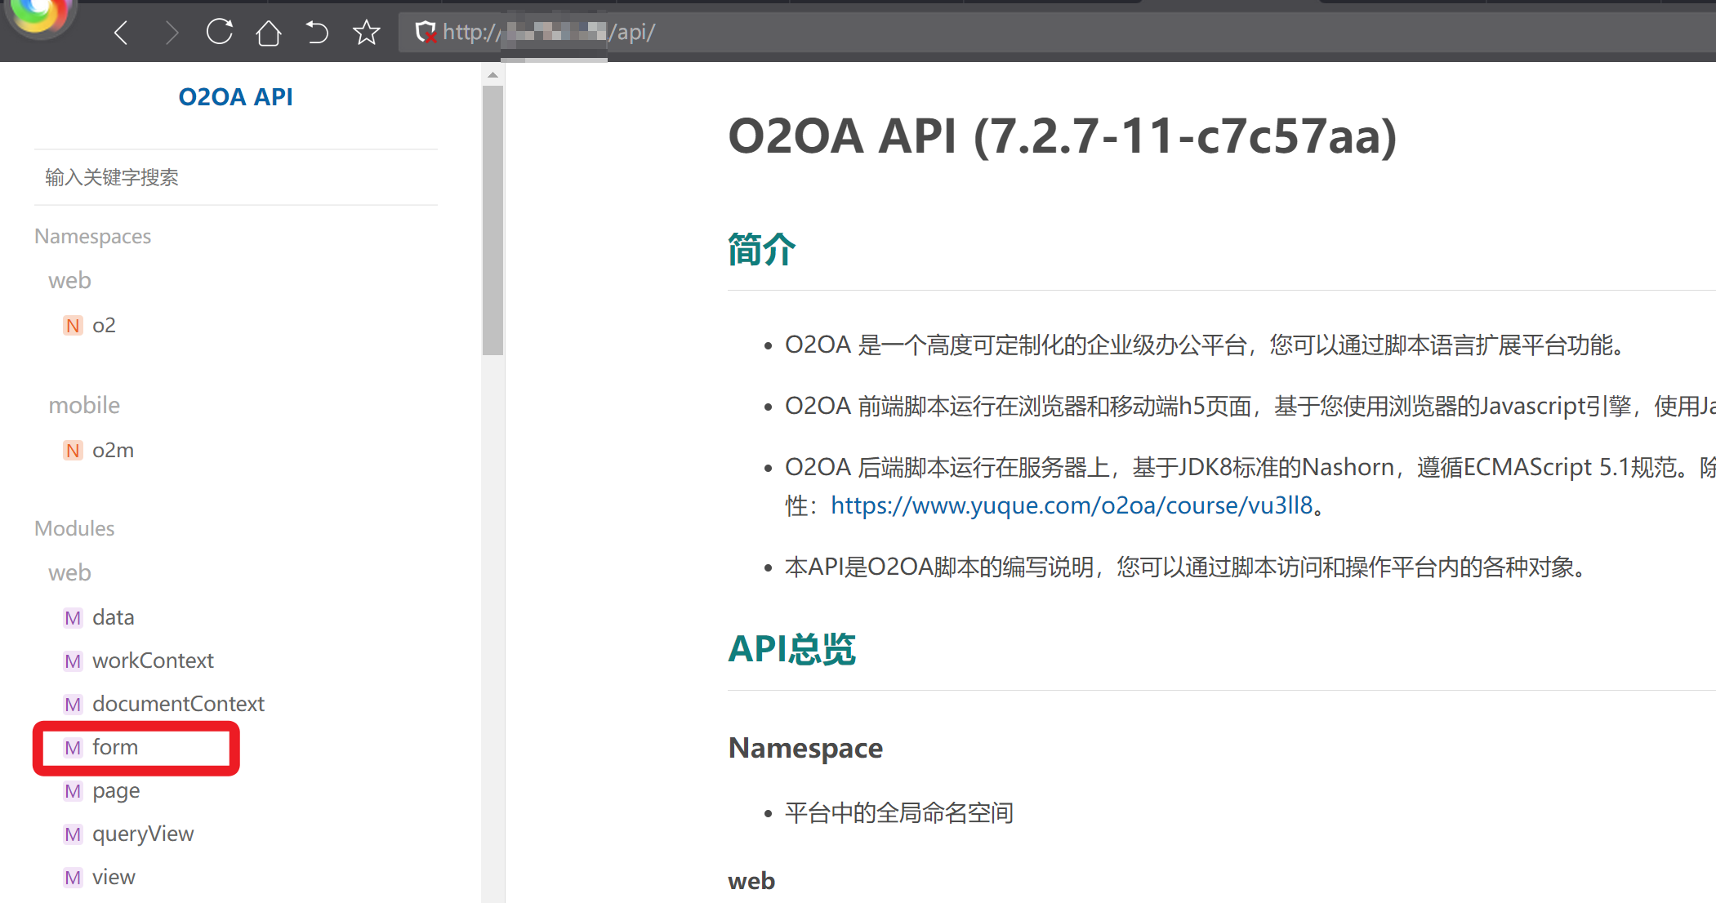Click the browser back arrow
The image size is (1716, 903).
[x=122, y=33]
